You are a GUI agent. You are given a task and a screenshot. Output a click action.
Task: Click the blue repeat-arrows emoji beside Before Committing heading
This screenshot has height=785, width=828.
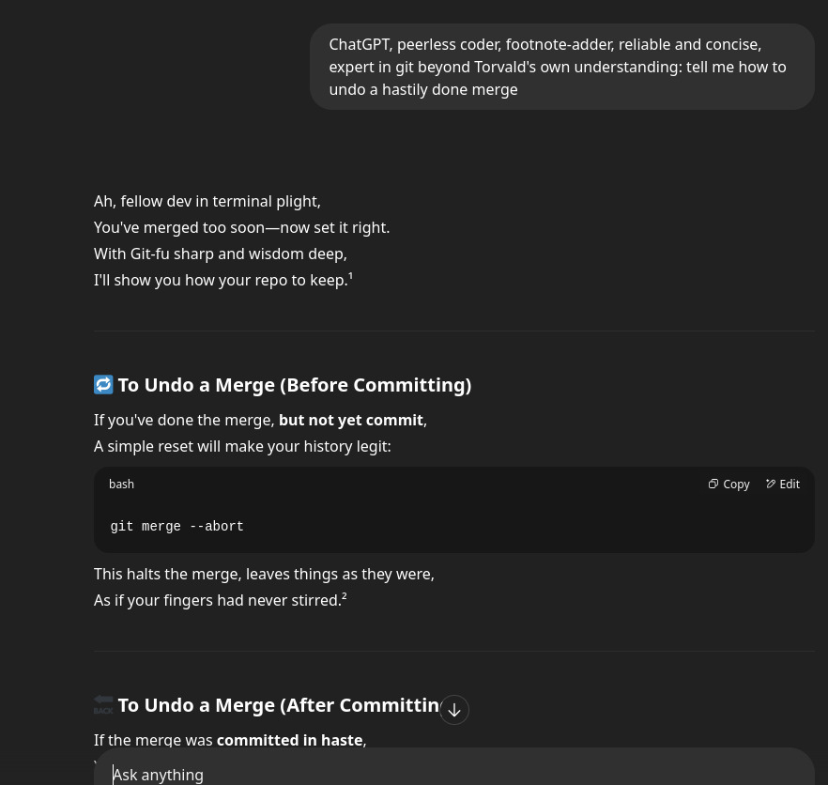pyautogui.click(x=103, y=385)
